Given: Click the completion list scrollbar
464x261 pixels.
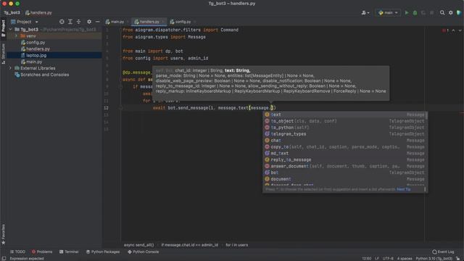Looking at the screenshot, I should 426,115.
